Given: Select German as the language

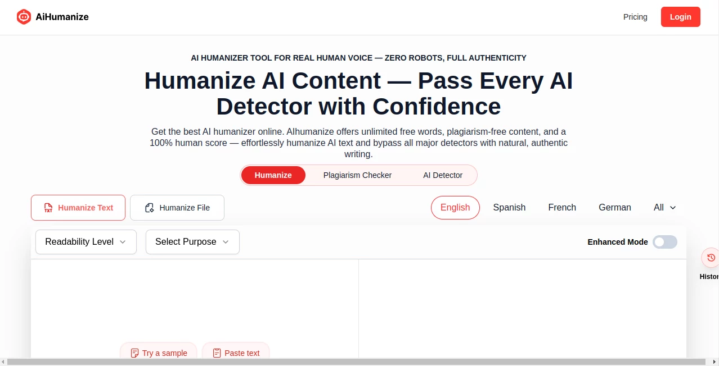Looking at the screenshot, I should click(x=614, y=207).
